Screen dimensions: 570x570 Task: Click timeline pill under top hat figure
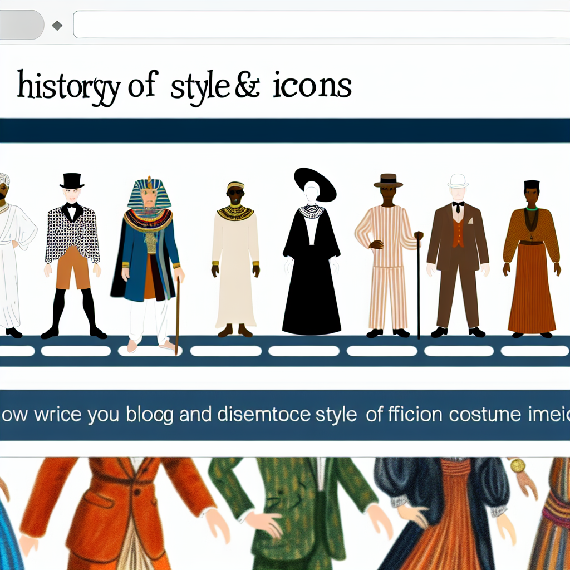click(x=76, y=351)
